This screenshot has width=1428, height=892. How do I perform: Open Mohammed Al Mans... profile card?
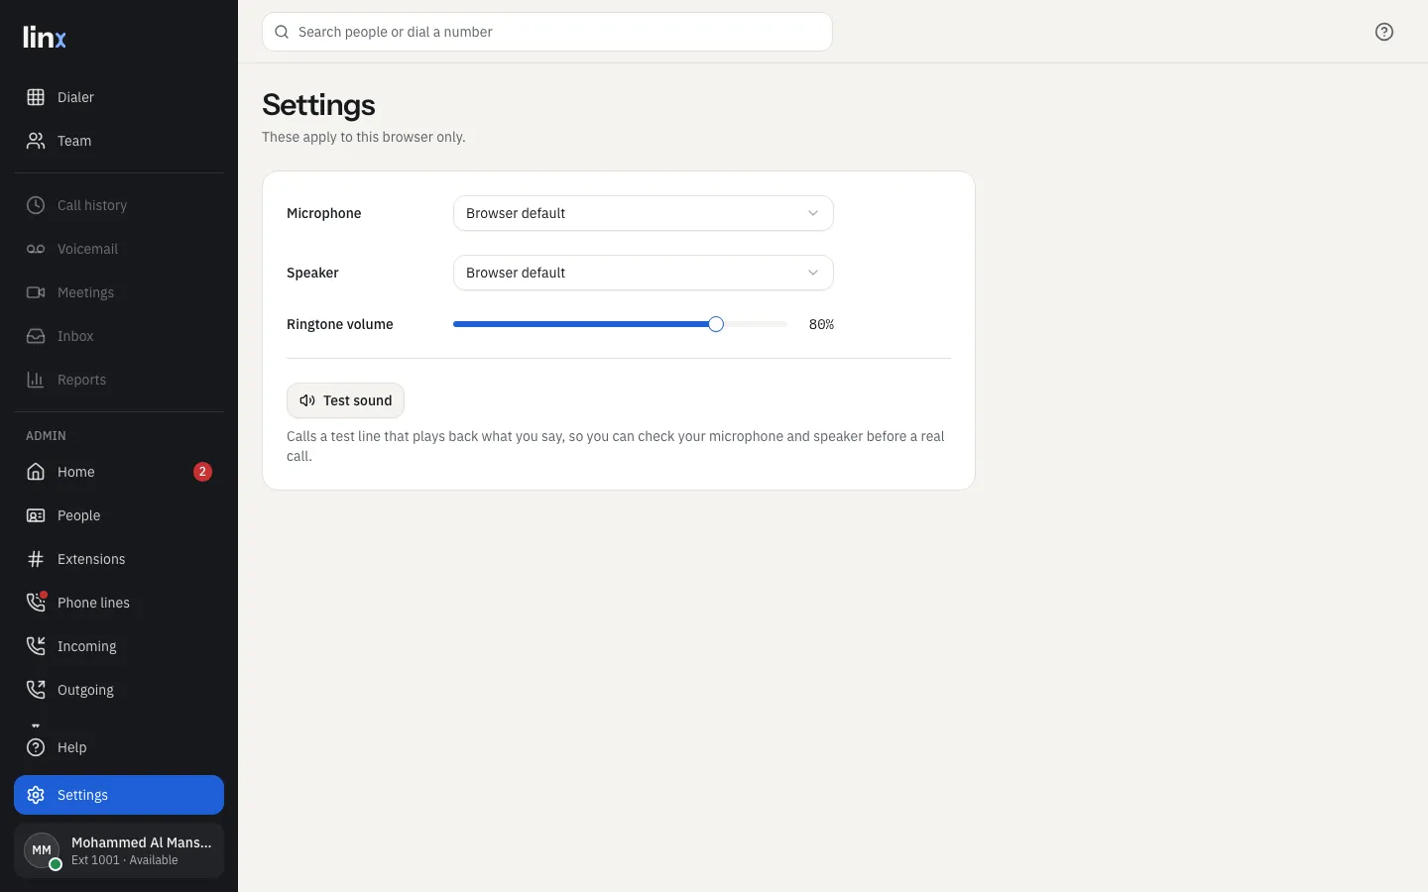coord(119,850)
